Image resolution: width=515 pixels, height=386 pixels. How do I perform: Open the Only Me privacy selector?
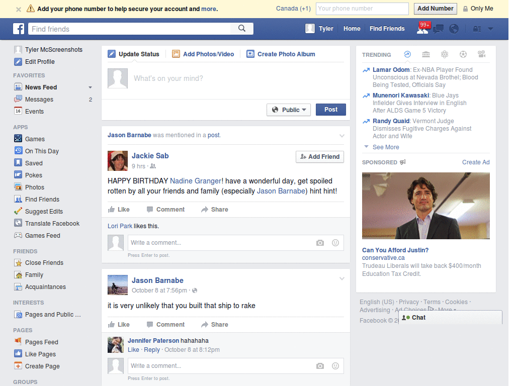pyautogui.click(x=478, y=9)
